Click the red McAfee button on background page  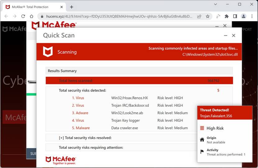[x=14, y=117]
